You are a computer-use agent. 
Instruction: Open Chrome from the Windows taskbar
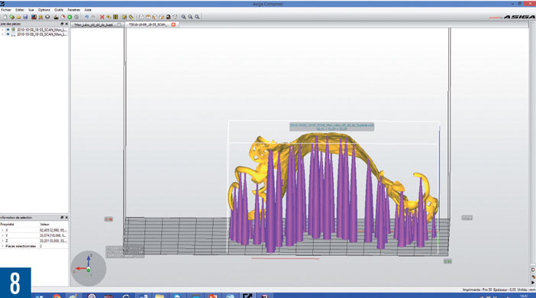click(x=57, y=296)
